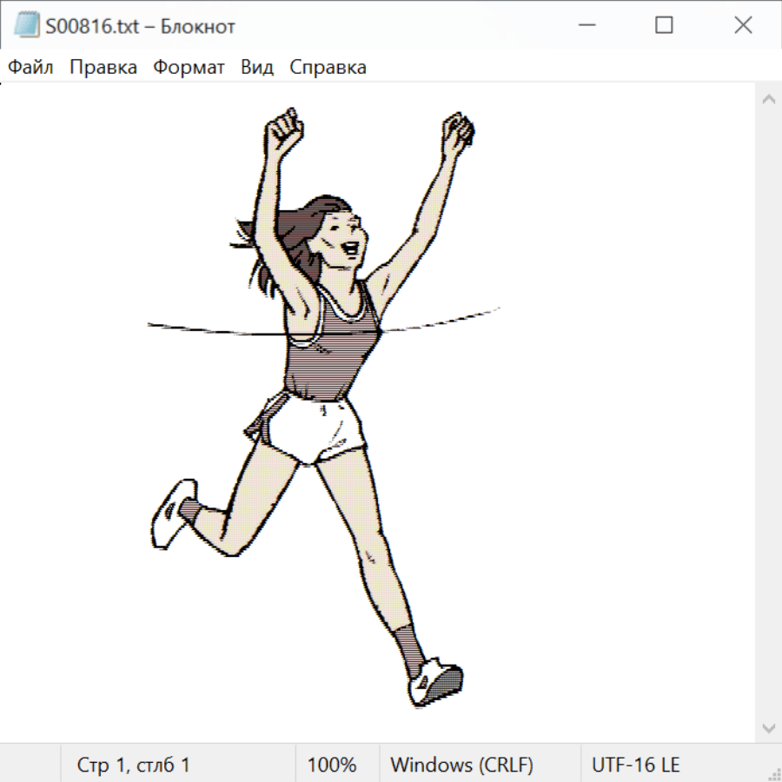
Task: Open the Вид menu
Action: pos(257,68)
